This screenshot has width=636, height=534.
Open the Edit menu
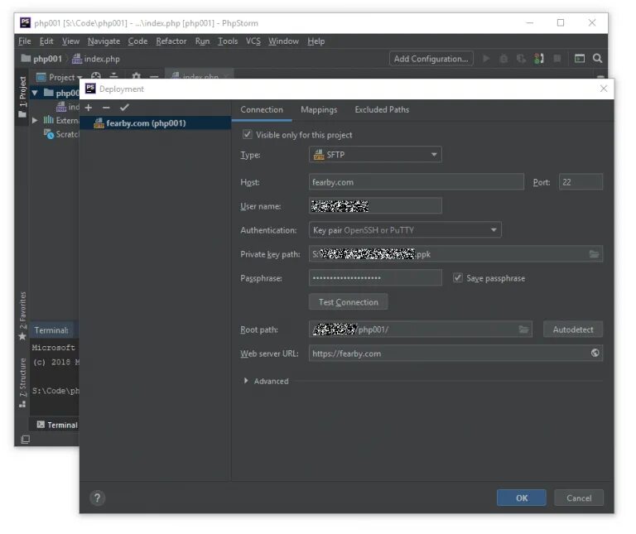click(x=46, y=41)
